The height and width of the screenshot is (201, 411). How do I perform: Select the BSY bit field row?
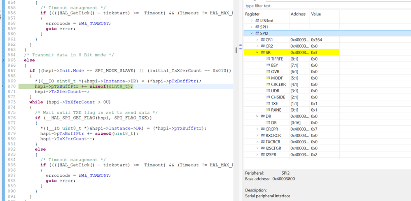[292, 65]
